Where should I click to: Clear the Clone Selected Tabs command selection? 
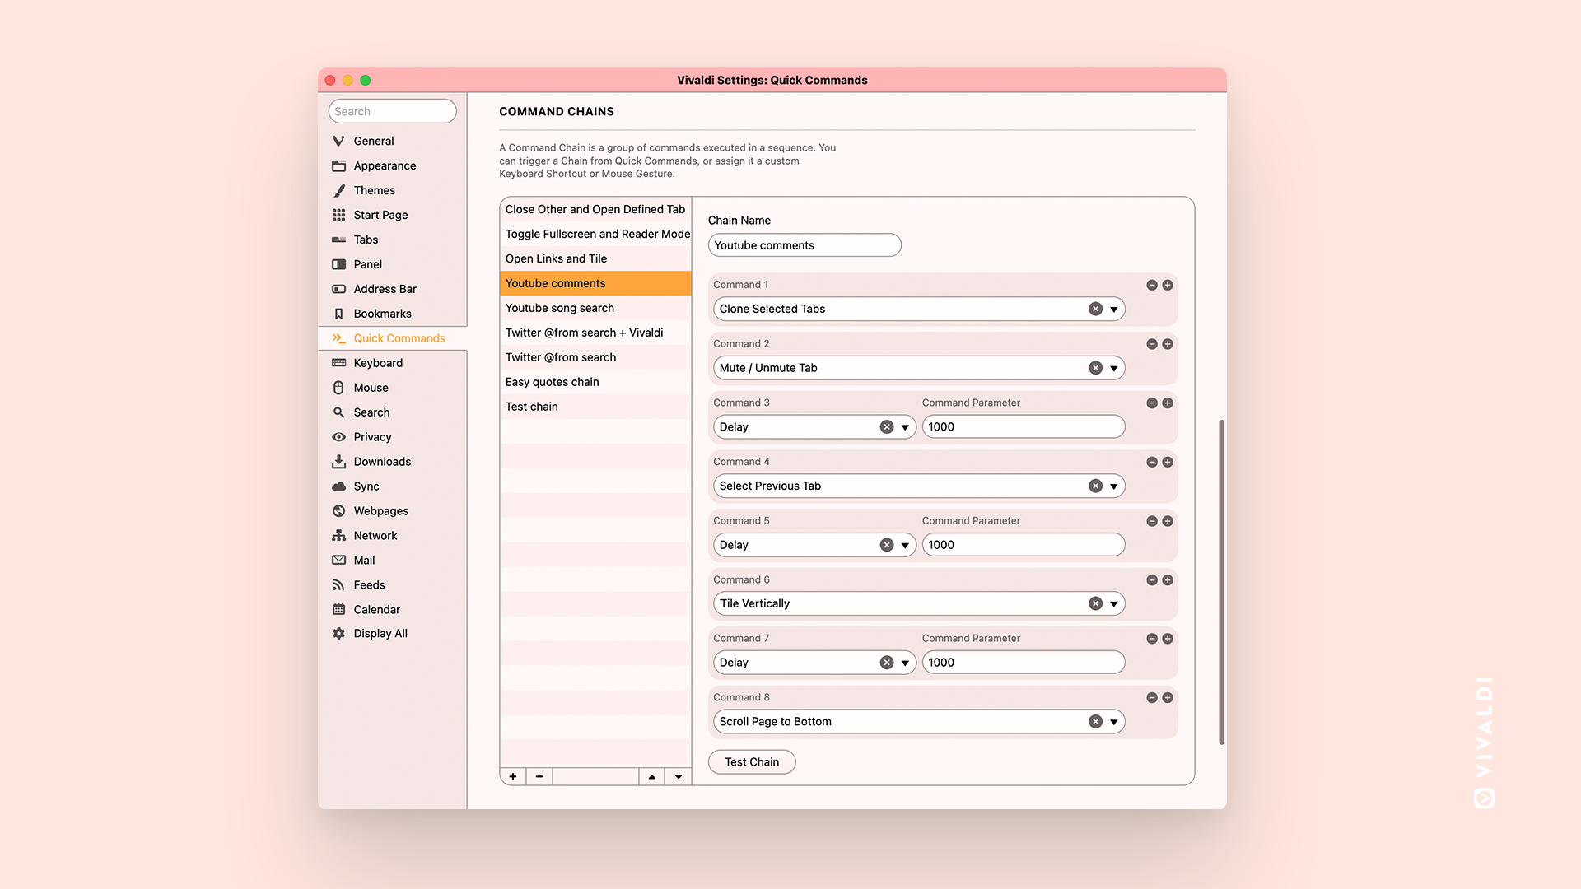point(1095,309)
